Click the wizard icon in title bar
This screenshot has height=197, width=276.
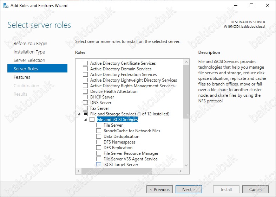click(6, 6)
